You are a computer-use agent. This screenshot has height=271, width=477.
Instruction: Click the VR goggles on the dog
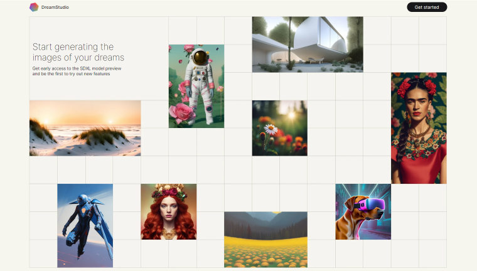point(372,203)
